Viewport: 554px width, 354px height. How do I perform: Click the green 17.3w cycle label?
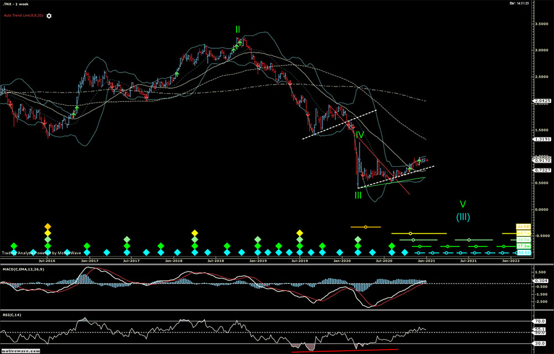(524, 246)
